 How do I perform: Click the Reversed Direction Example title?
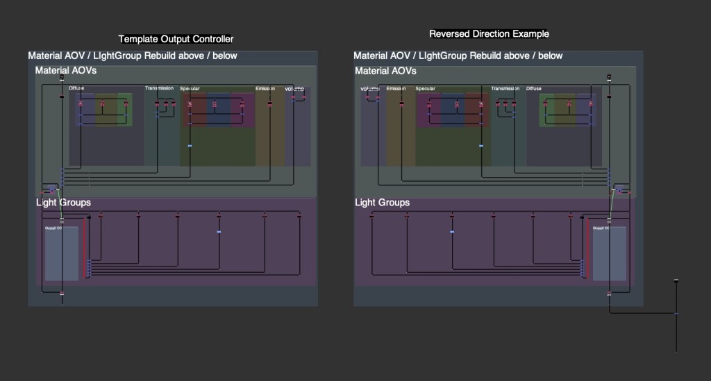(489, 33)
